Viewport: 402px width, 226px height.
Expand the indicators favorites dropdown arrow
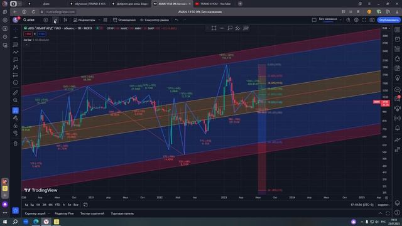click(99, 20)
